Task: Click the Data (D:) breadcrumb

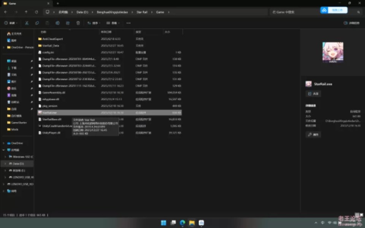Action: (83, 12)
